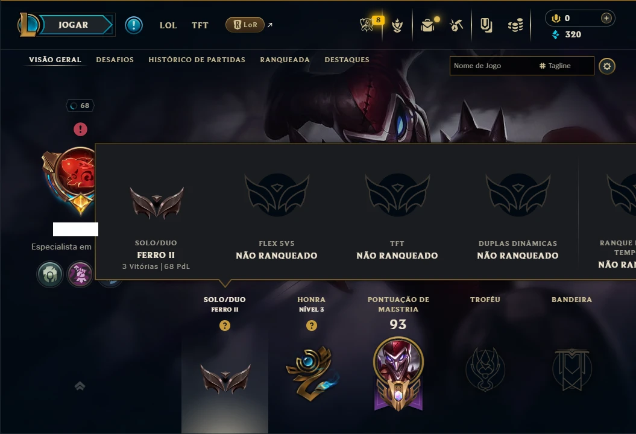Open the Crafting hammer icon
This screenshot has width=636, height=434.
point(456,25)
